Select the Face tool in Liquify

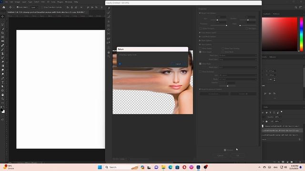(x=109, y=47)
